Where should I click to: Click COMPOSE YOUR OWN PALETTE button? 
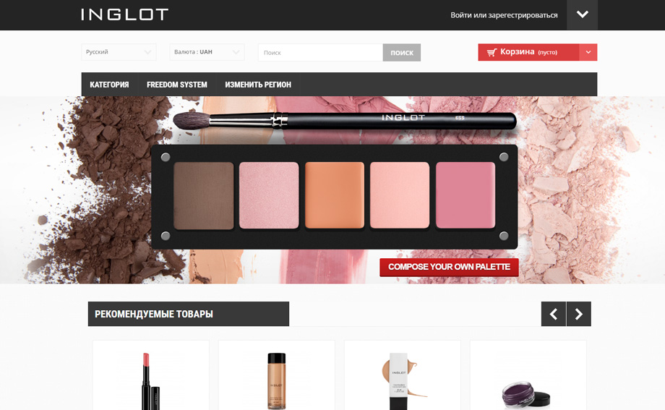449,267
